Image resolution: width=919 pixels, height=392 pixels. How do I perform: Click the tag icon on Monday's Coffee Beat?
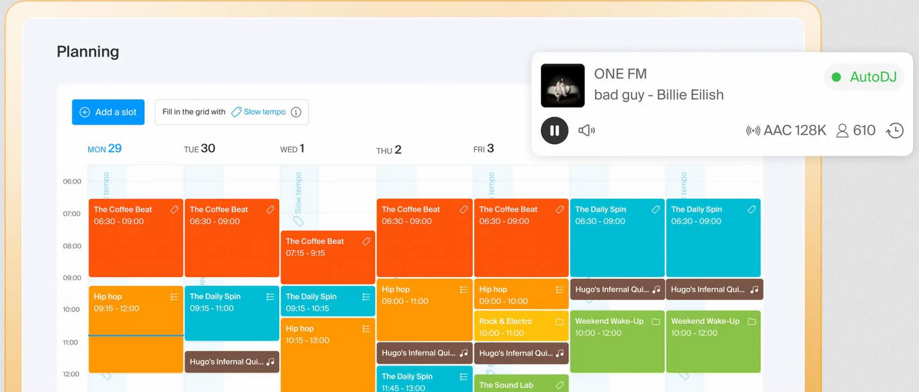point(174,209)
